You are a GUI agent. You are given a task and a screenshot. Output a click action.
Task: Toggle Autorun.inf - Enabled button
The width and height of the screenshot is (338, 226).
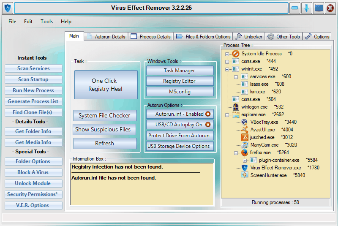180,114
